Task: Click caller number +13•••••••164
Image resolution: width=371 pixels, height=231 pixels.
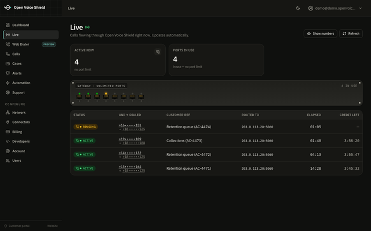Action: [130, 167]
